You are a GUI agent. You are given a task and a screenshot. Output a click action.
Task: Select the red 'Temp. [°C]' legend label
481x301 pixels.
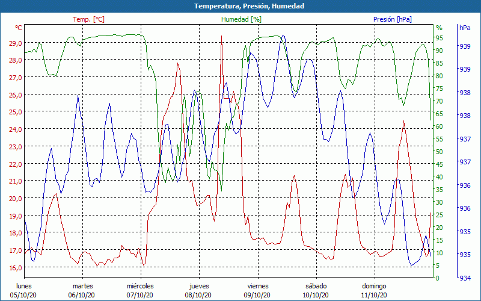[x=88, y=19]
